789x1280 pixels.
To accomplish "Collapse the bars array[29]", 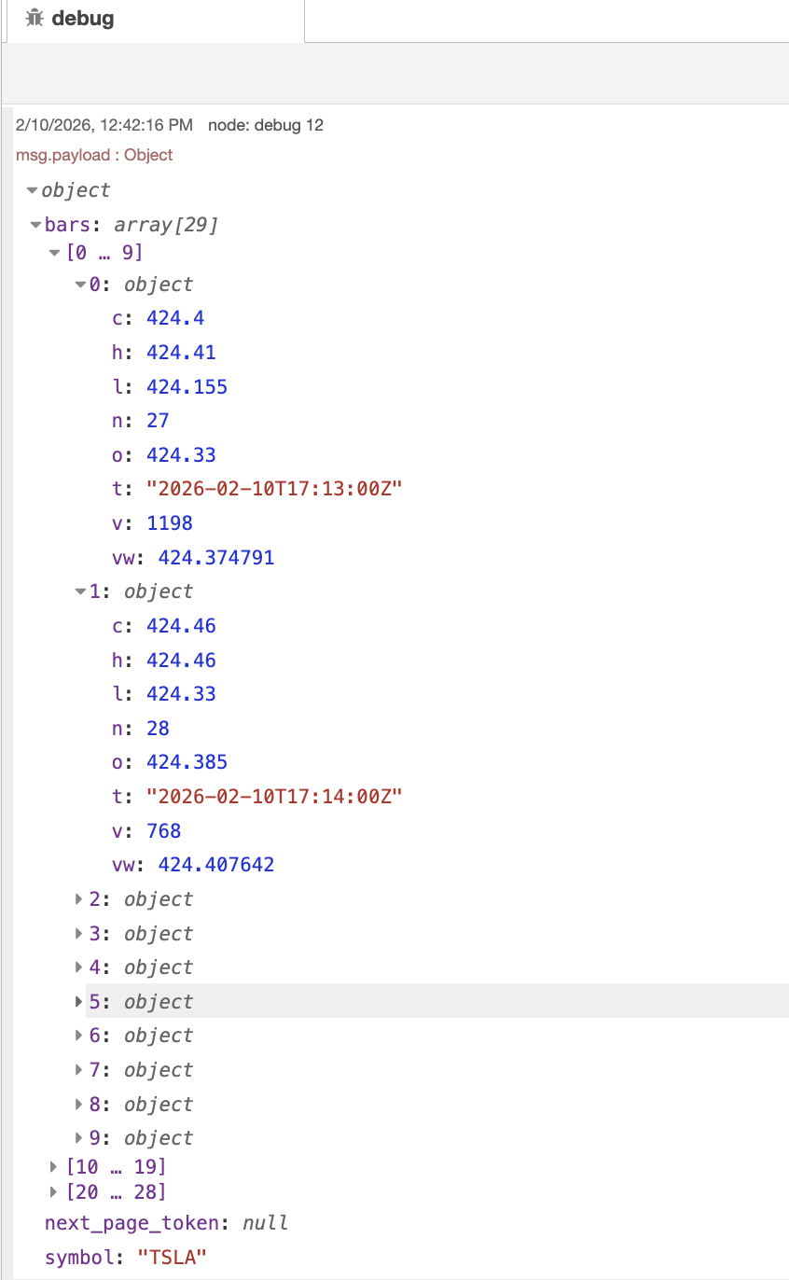I will coord(36,225).
